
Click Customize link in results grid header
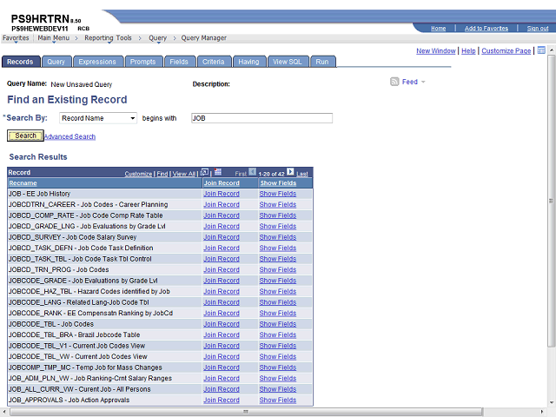point(138,174)
